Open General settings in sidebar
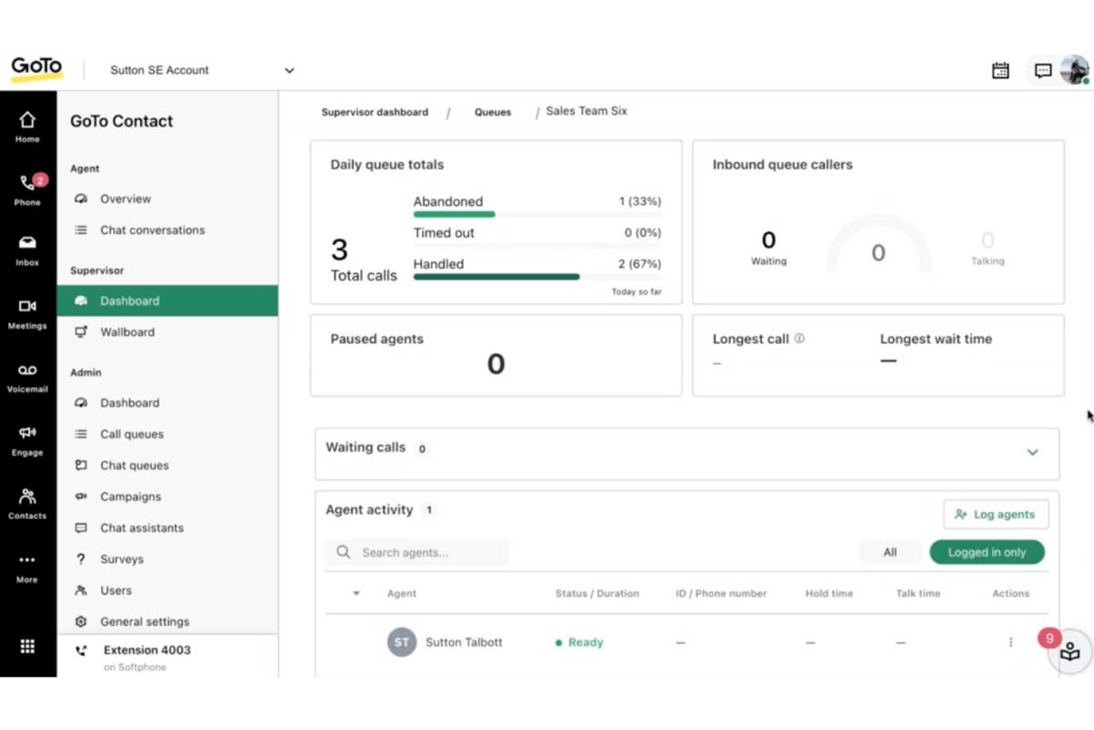1094x730 pixels. pyautogui.click(x=168, y=621)
